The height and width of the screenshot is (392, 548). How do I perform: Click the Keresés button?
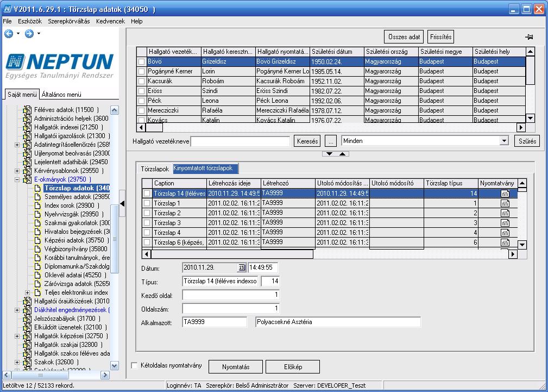coord(307,141)
